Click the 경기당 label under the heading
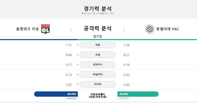Image resolution: width=197 pixels, height=103 pixels. pos(97,36)
